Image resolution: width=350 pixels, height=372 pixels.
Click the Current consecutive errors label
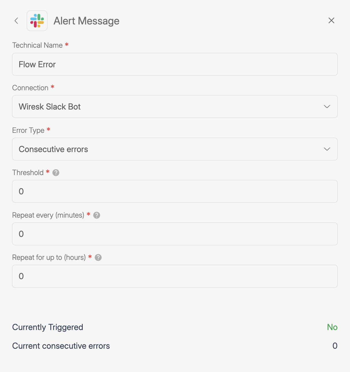(x=61, y=346)
